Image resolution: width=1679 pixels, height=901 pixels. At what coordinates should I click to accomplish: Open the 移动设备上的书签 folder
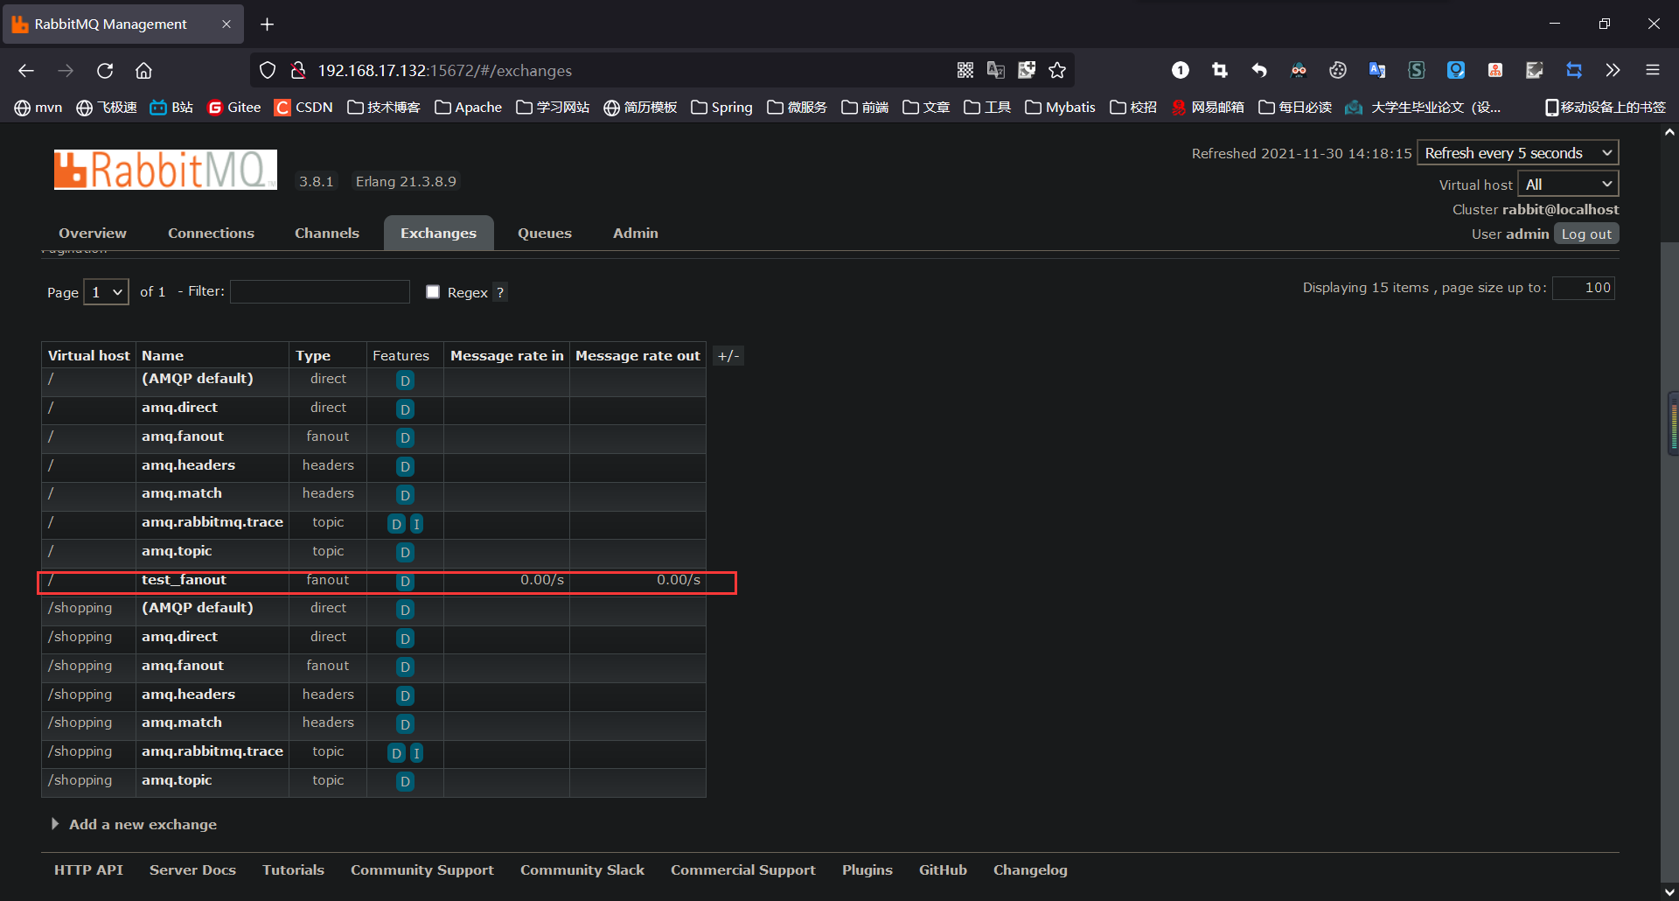click(1606, 107)
